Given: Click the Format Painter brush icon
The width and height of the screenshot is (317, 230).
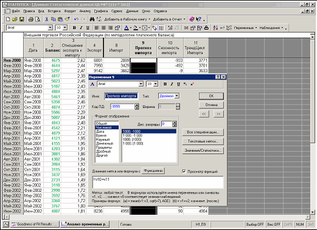Looking at the screenshot, I should click(x=67, y=19).
